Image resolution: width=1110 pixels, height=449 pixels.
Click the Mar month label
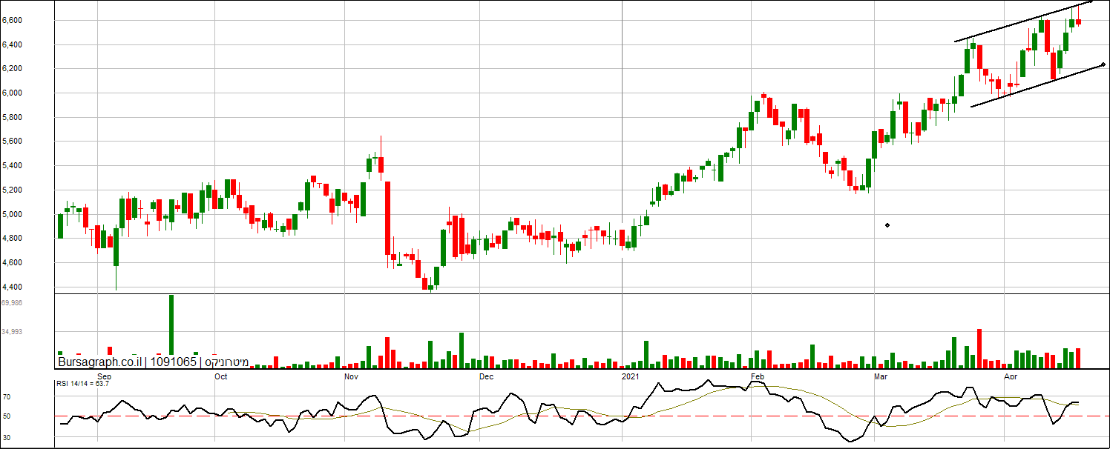click(x=881, y=377)
